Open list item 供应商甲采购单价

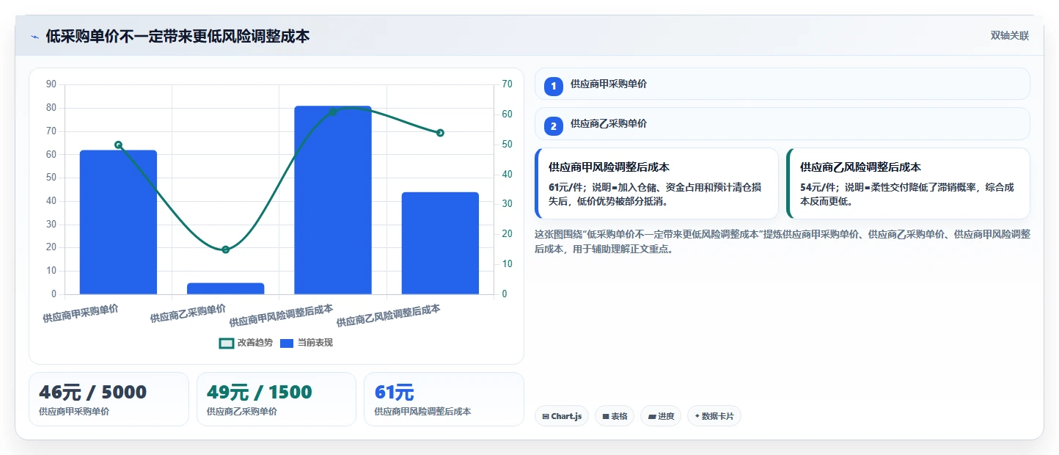coord(782,84)
